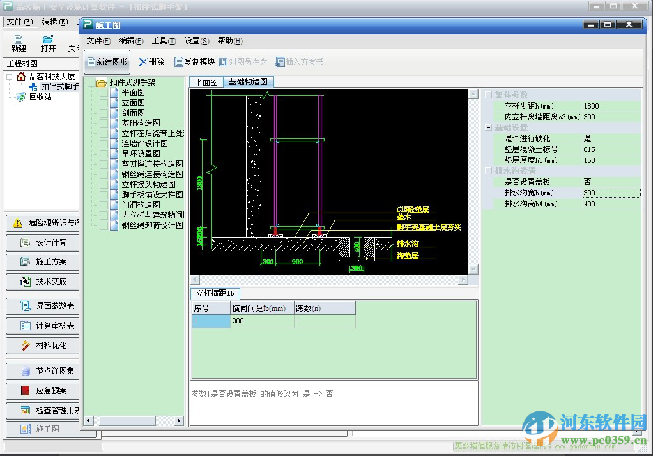
Task: Click the tree panel's scroll right arrow
Action: [179, 421]
